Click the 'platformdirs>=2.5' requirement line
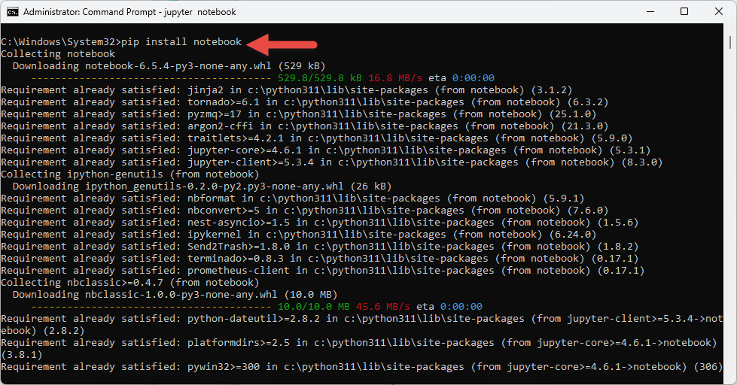Viewport: 737px width, 385px height. point(358,348)
